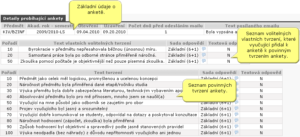Select statement 'Způsob hodnocení byl objektivní a spravedlivý'
The width and height of the screenshot is (300, 137).
(x=102, y=127)
